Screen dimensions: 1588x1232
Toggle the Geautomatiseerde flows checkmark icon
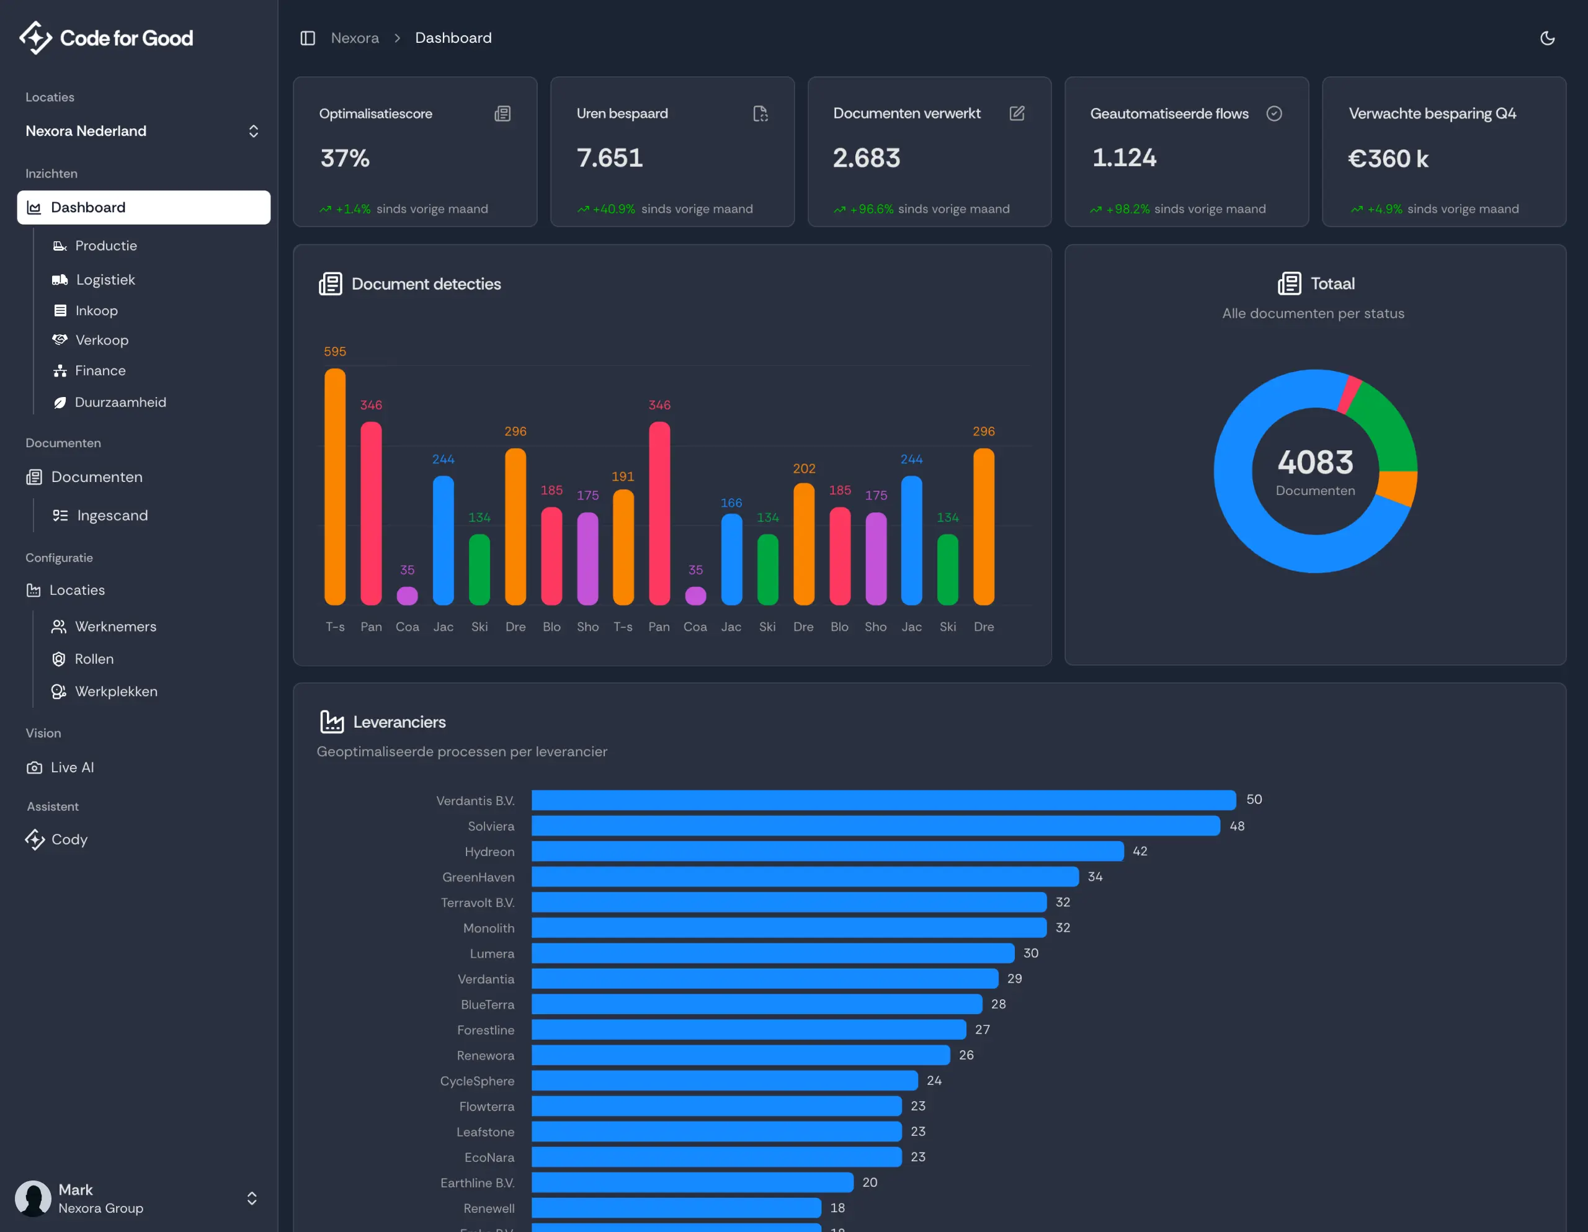click(1274, 114)
